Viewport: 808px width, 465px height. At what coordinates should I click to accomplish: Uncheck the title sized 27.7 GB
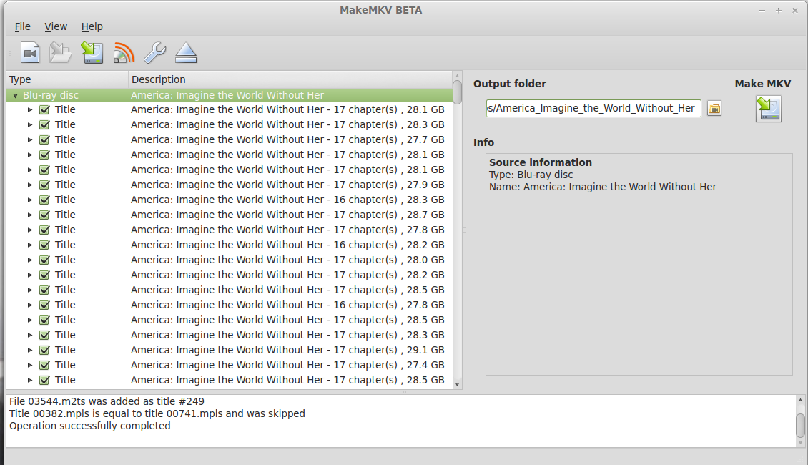[x=44, y=139]
